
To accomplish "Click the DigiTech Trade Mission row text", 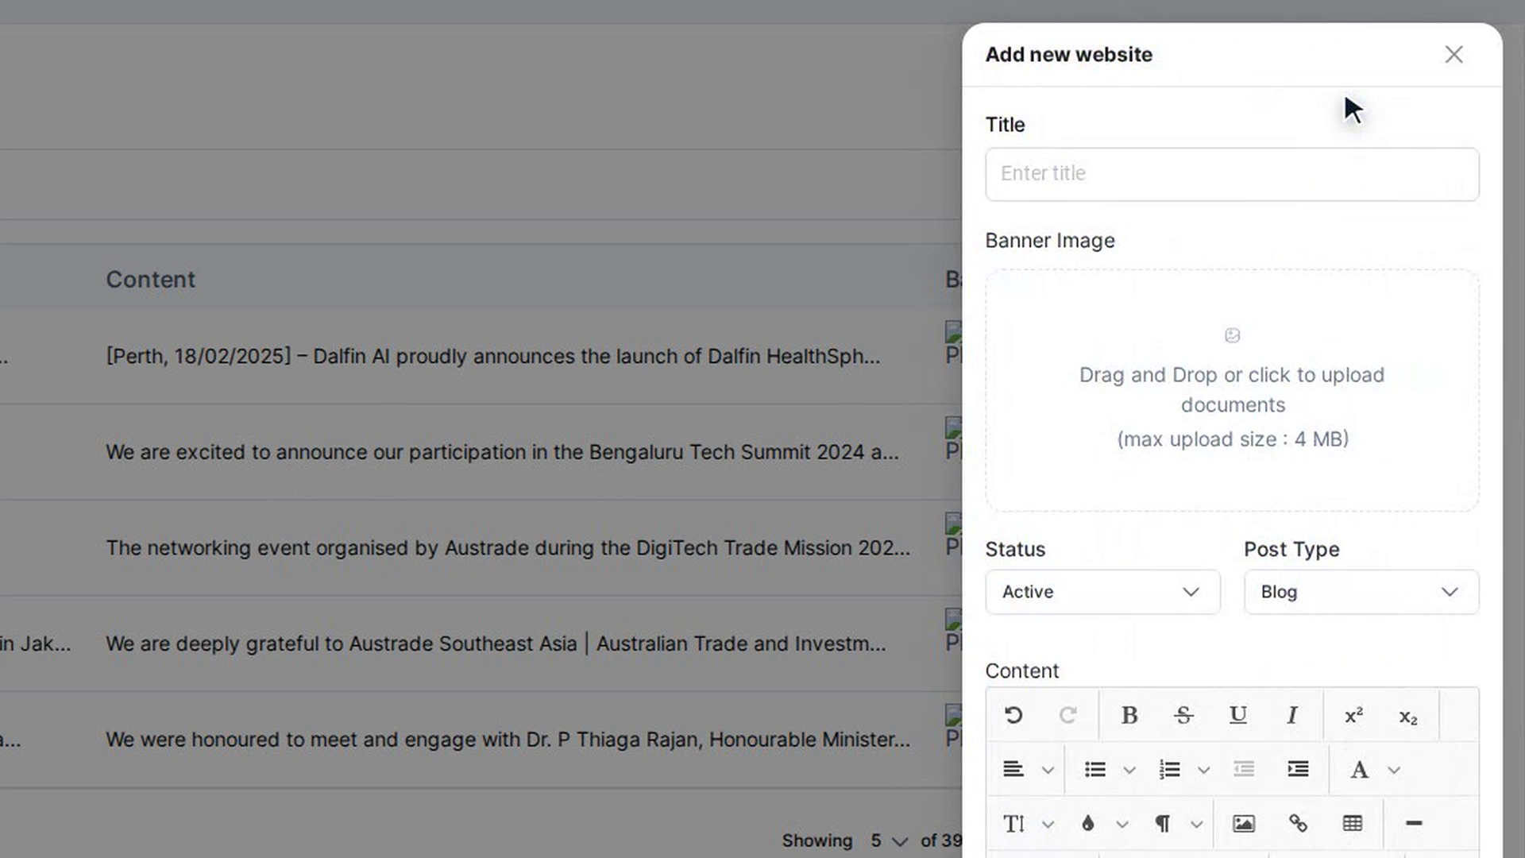I will [508, 548].
